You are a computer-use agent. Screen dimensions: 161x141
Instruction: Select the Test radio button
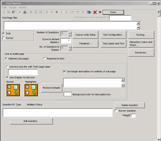(x=4, y=33)
